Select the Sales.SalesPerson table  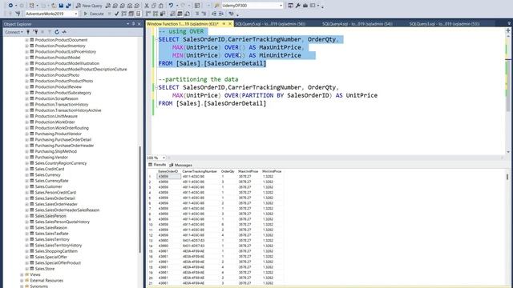(50, 216)
